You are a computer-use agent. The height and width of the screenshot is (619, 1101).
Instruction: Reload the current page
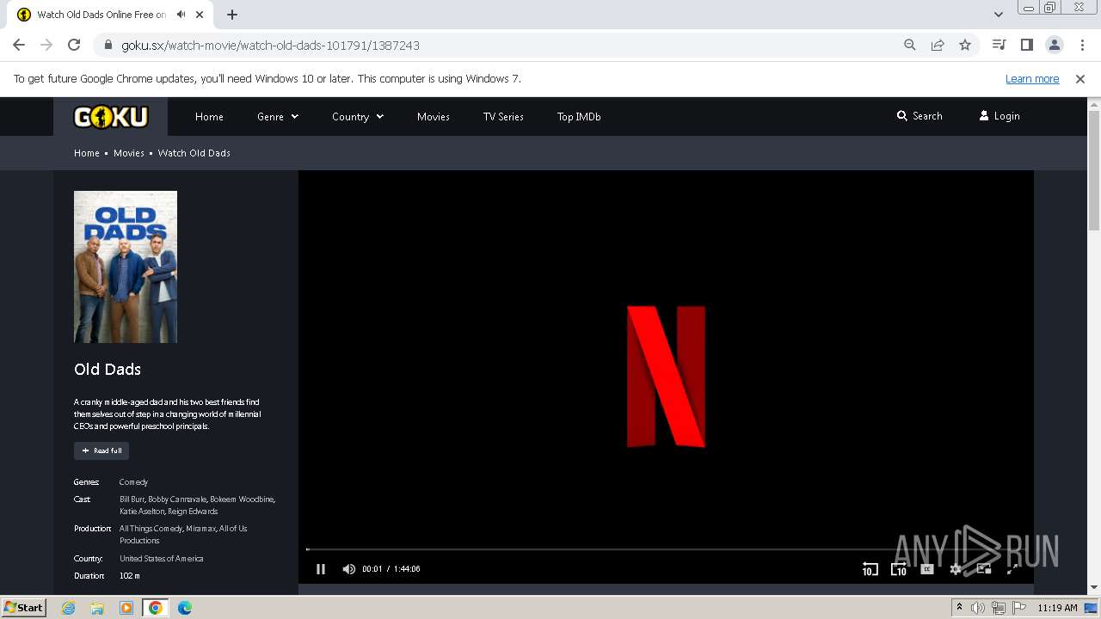pyautogui.click(x=74, y=45)
